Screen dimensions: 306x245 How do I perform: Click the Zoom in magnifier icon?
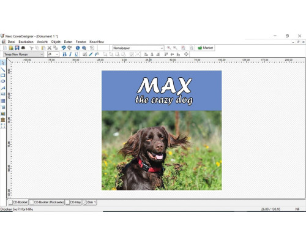click(169, 48)
